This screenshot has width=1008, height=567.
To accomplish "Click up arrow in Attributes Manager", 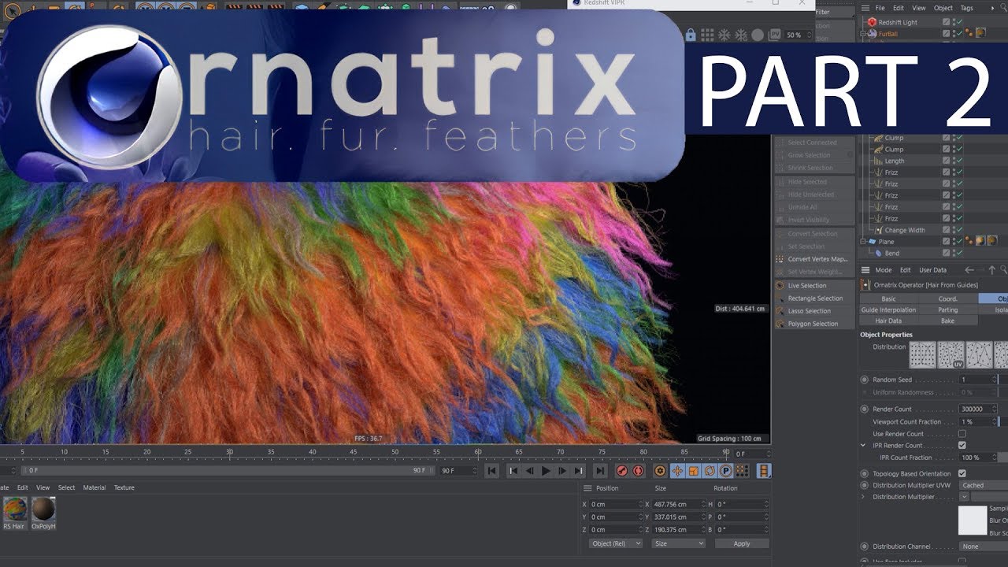I will 992,270.
